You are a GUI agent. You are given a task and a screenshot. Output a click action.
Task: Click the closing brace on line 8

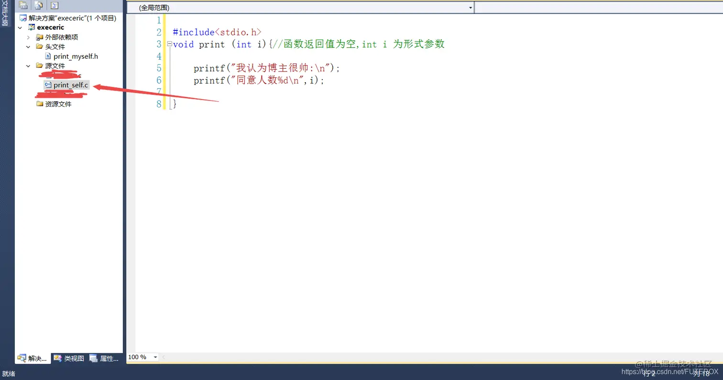click(175, 104)
